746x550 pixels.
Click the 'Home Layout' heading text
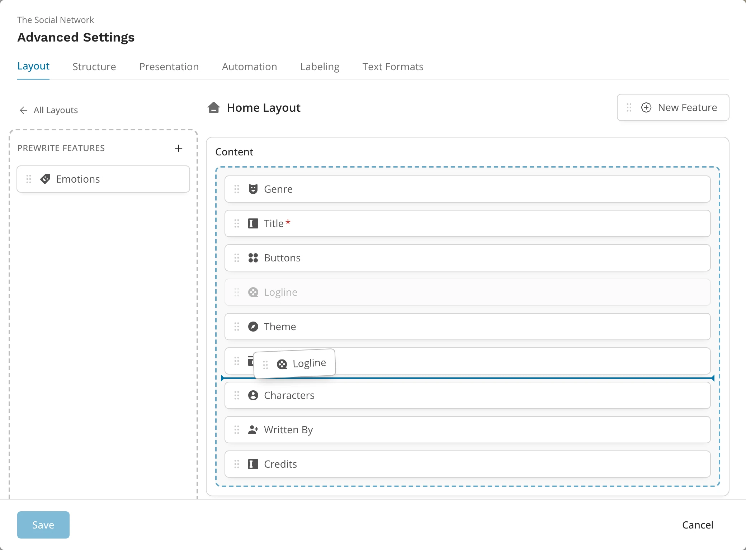coord(264,108)
